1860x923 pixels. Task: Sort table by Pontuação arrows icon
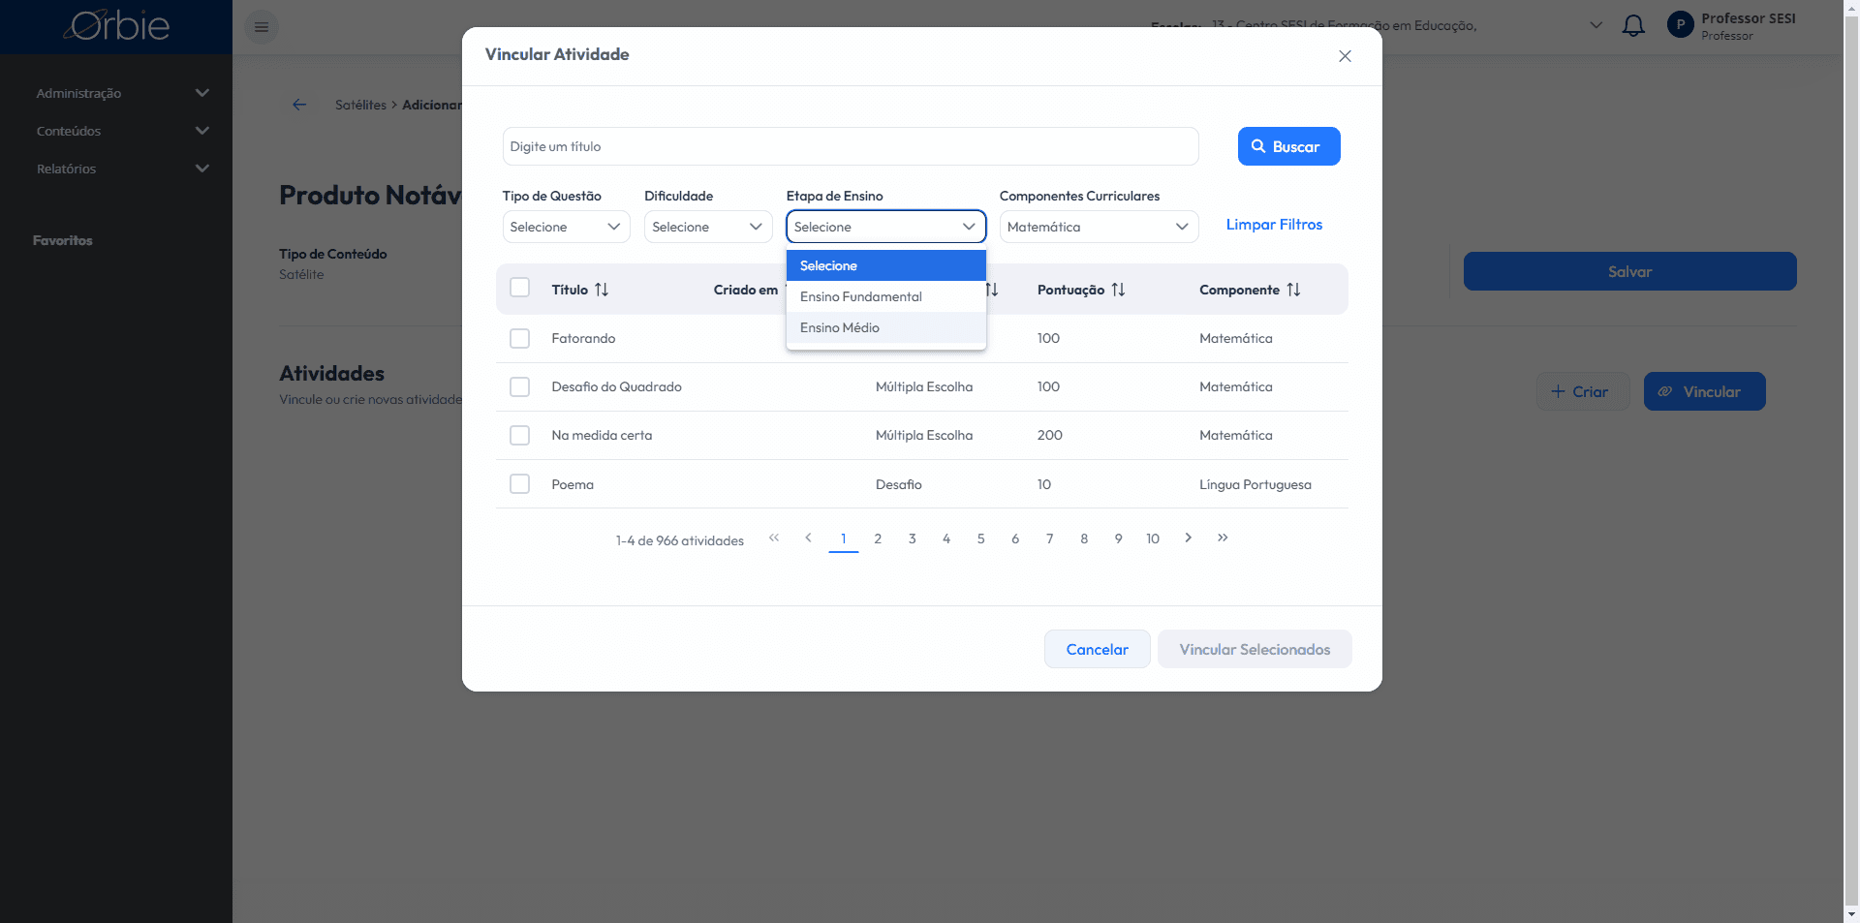(x=1118, y=290)
